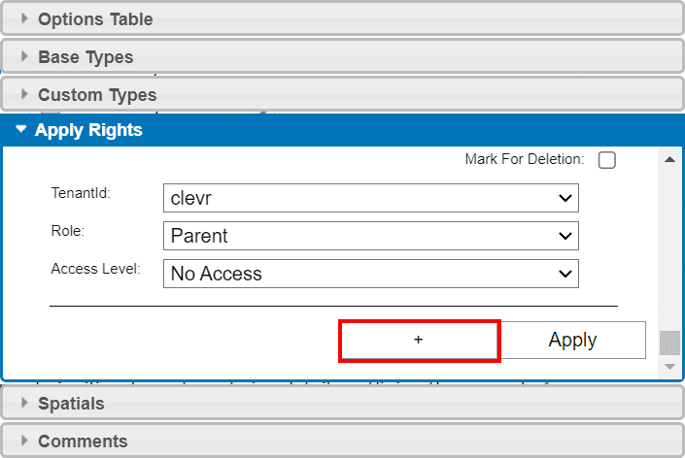
Task: Click the Access Level label
Action: (x=95, y=269)
